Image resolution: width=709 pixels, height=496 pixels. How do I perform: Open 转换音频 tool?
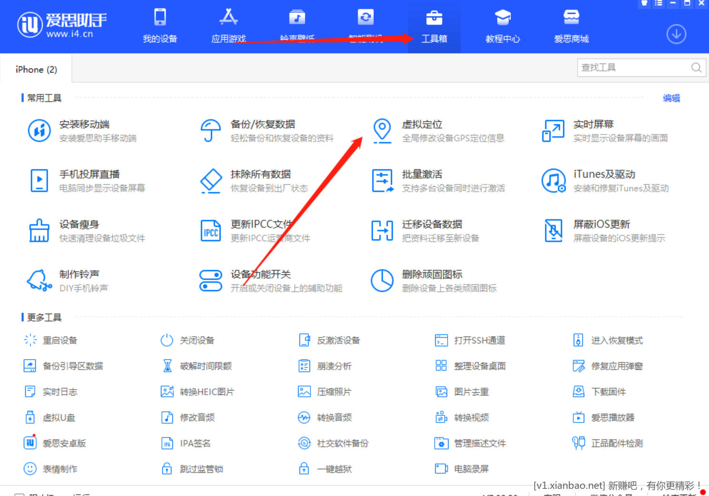coord(325,417)
